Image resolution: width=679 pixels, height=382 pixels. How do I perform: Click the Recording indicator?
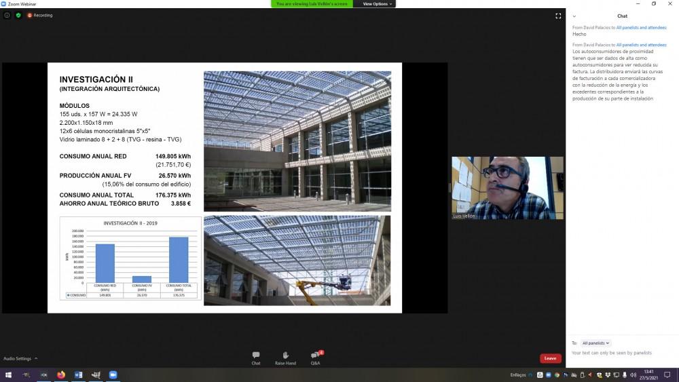coord(40,15)
